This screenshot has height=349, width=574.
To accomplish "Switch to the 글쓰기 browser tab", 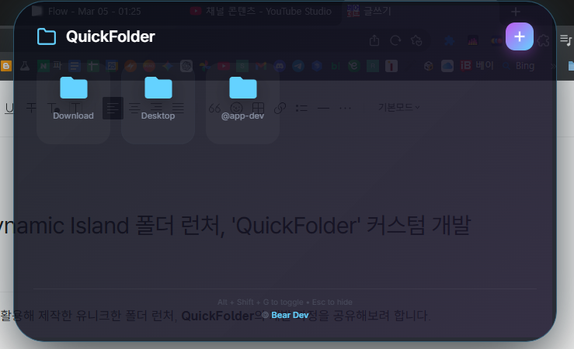I will 369,12.
